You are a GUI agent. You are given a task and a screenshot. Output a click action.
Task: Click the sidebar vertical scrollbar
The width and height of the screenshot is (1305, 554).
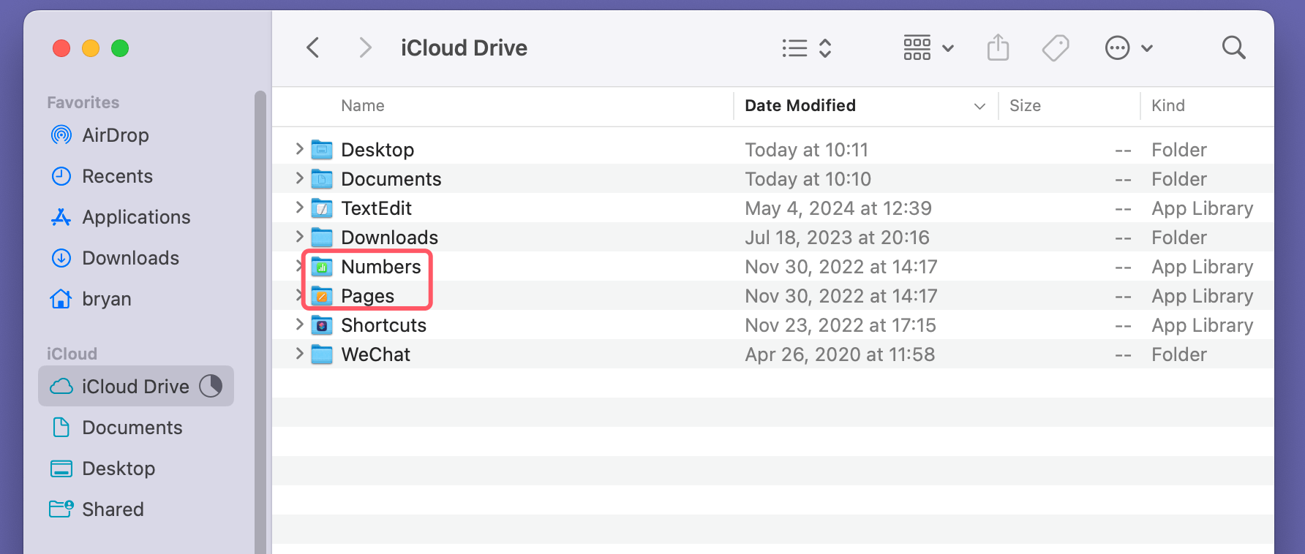(x=260, y=322)
